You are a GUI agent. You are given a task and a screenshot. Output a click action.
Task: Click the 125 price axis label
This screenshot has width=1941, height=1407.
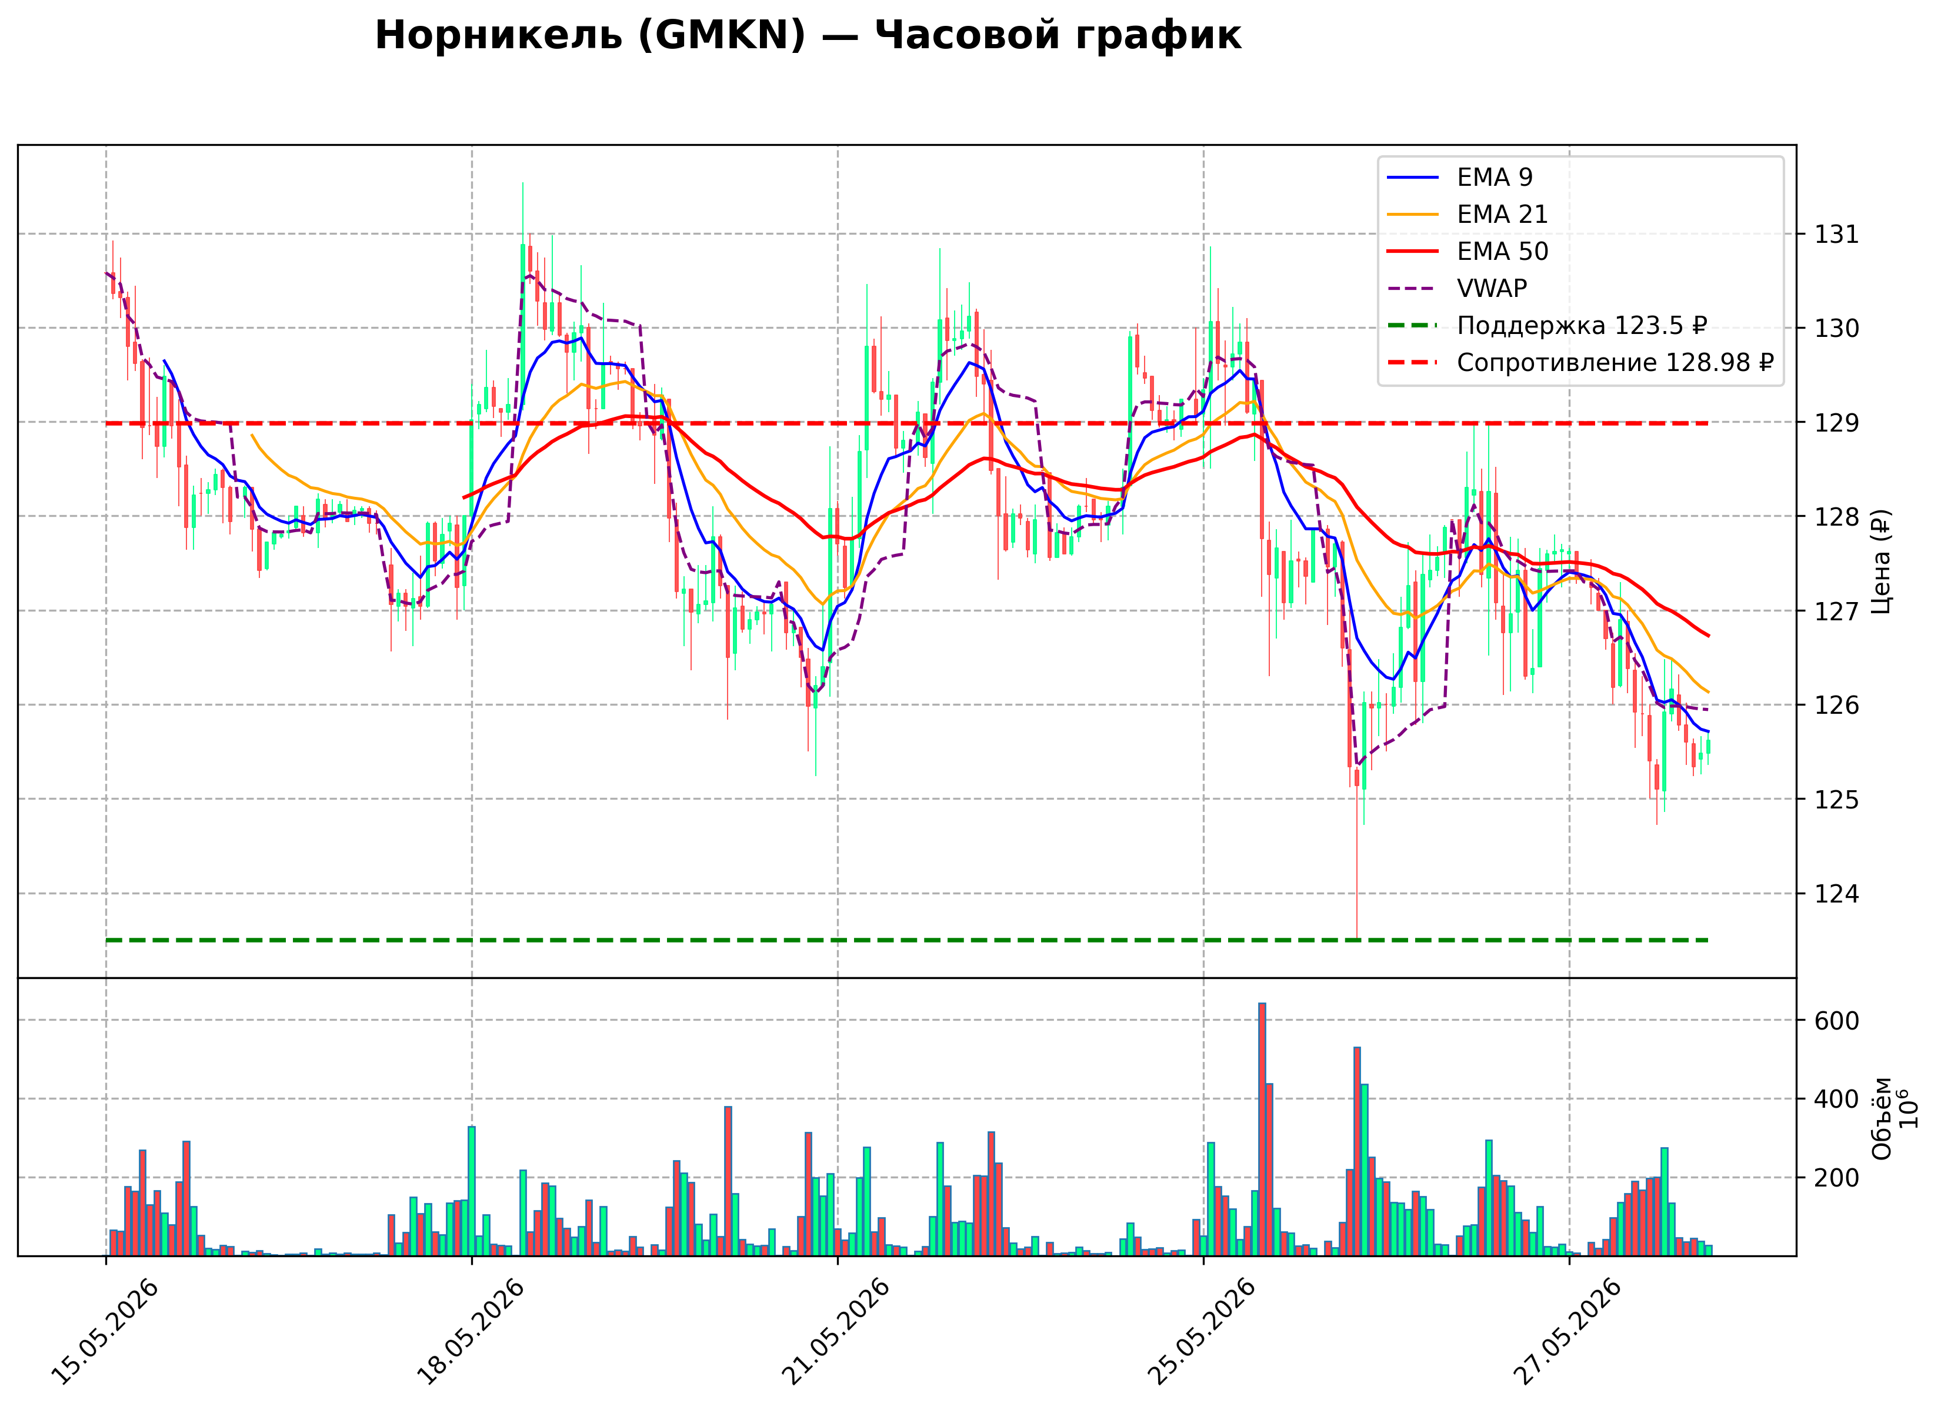[1836, 800]
